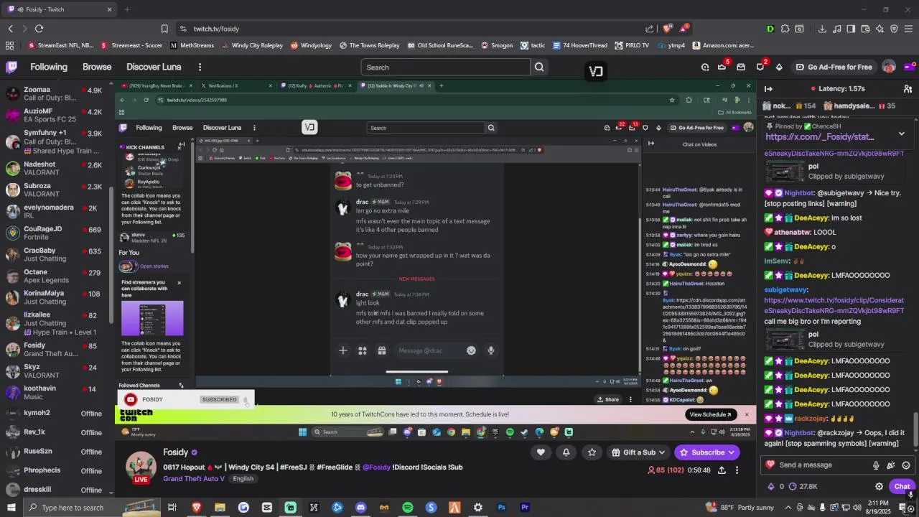This screenshot has height=517, width=919.
Task: Click the Twitch search input field
Action: 444,67
